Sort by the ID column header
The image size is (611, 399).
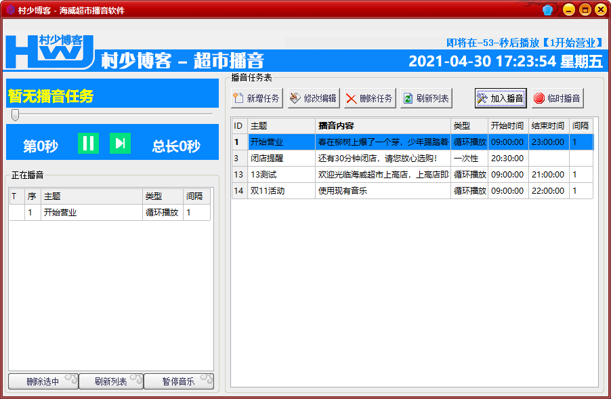(x=240, y=126)
